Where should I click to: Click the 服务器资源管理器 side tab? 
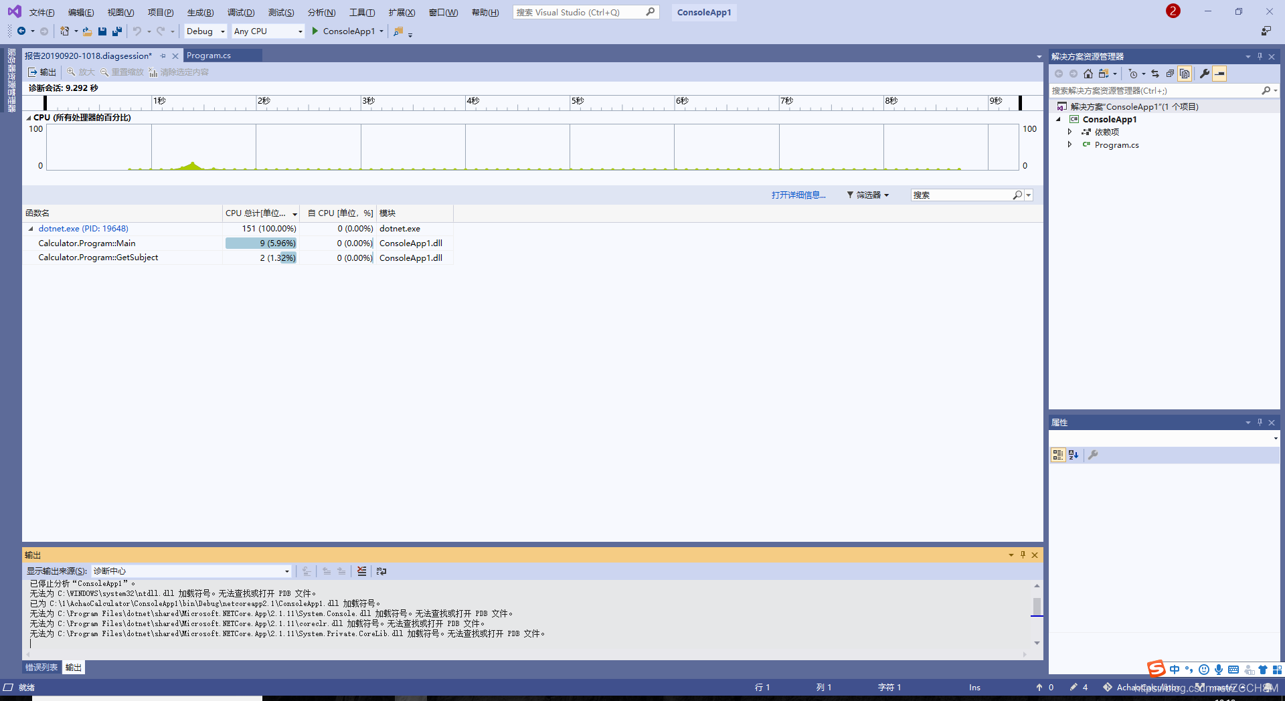pyautogui.click(x=11, y=80)
